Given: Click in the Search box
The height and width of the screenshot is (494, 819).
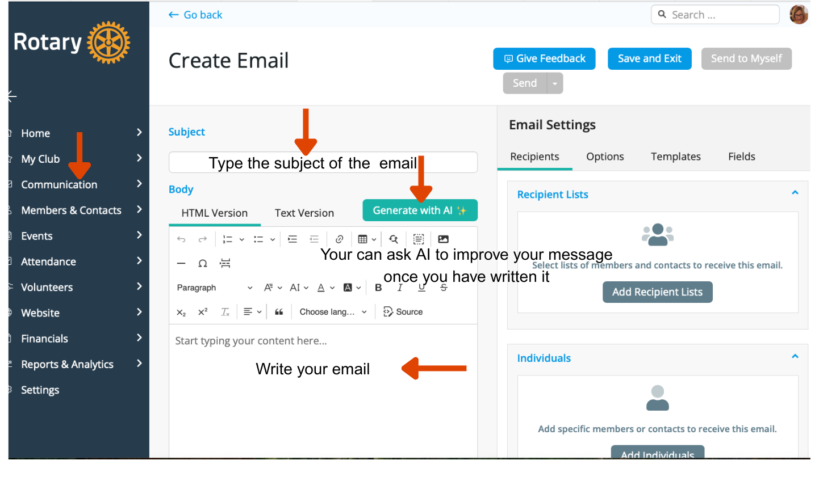Looking at the screenshot, I should 715,15.
